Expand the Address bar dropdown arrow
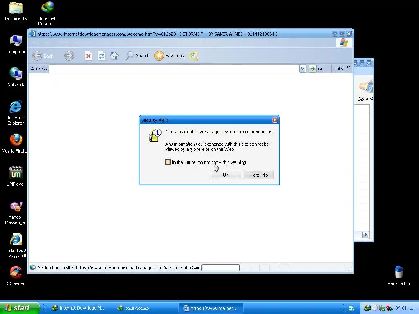 [302, 69]
